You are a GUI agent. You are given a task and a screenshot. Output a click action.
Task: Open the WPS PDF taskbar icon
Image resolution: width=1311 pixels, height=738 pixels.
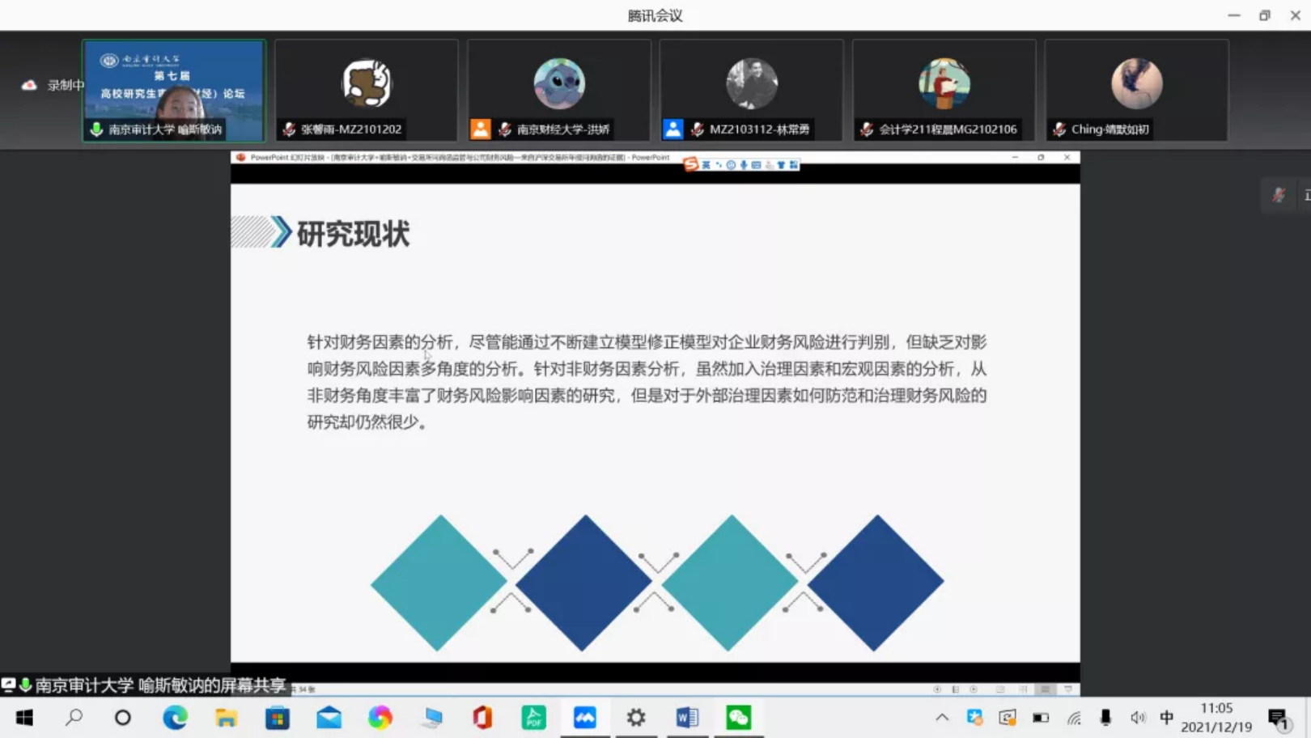click(x=533, y=718)
